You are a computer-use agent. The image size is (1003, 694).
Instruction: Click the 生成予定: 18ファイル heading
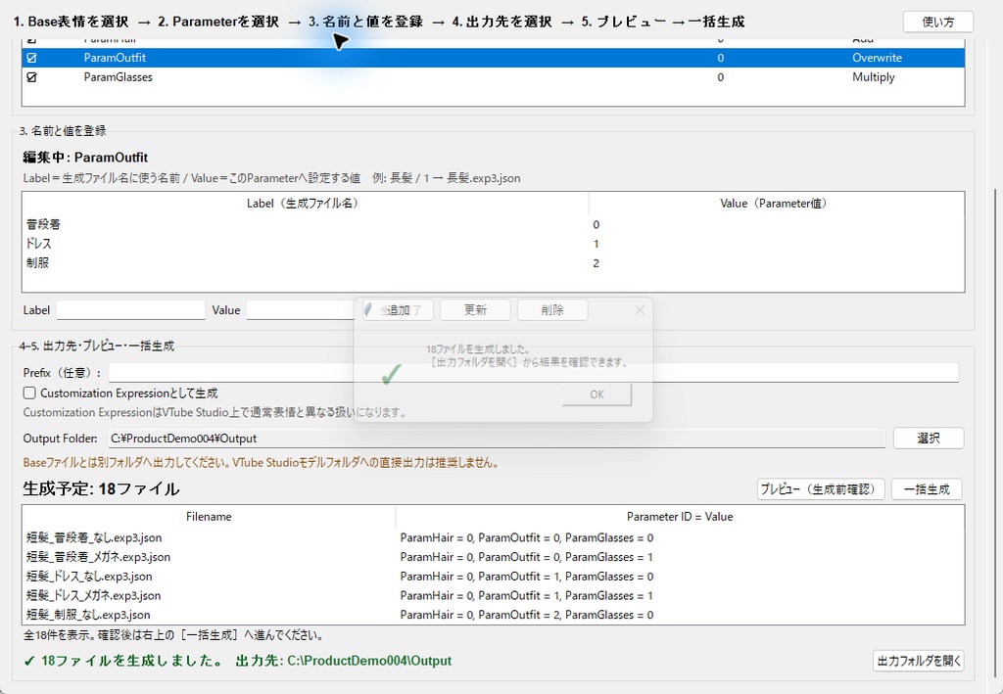pos(101,488)
